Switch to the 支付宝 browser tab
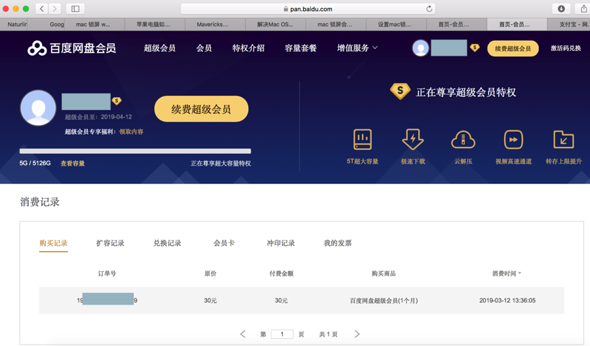This screenshot has height=346, width=590. 569,24
